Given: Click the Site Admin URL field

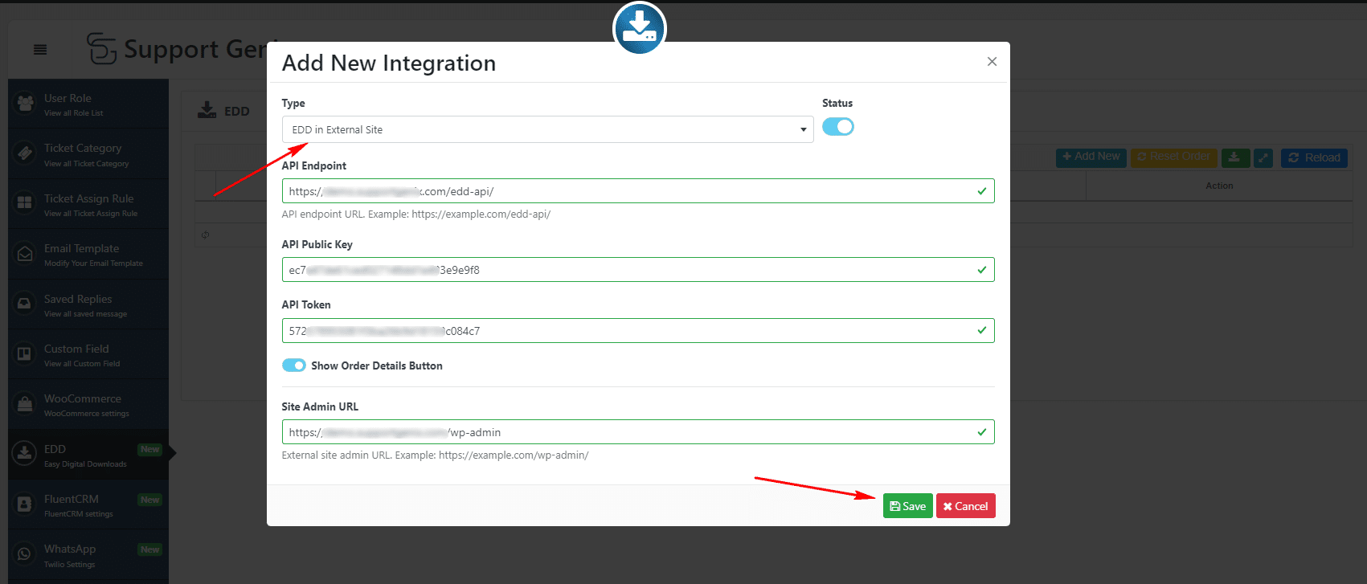Looking at the screenshot, I should click(638, 432).
